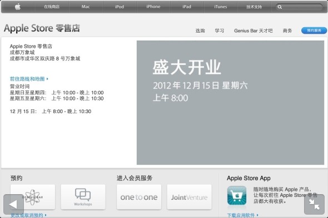This screenshot has height=218, width=328.
Task: Open the JointVenture member service
Action: tap(190, 197)
